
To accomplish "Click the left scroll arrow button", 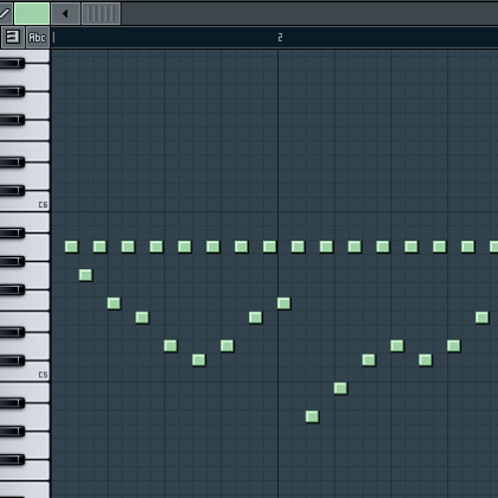I will (66, 14).
